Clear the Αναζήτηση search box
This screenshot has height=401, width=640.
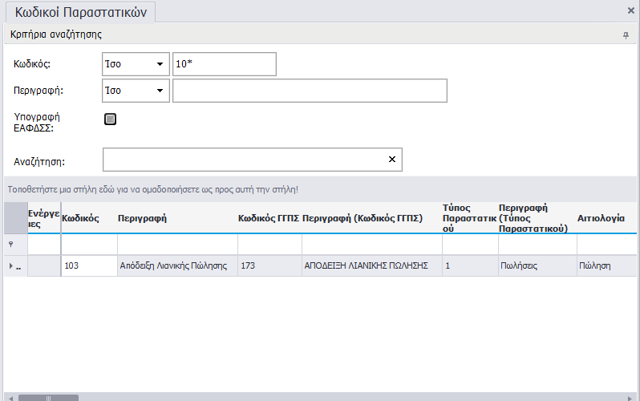click(392, 160)
